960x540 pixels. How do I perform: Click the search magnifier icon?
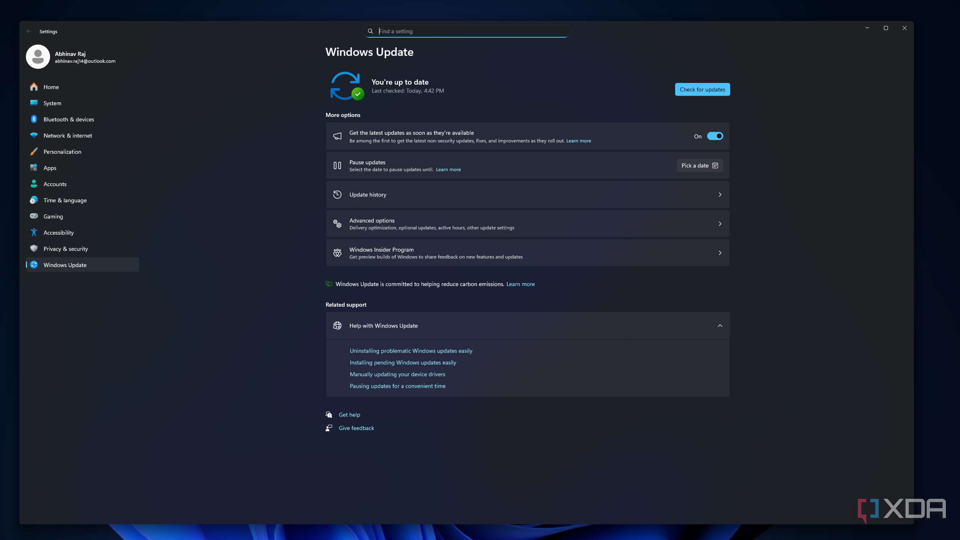tap(370, 31)
